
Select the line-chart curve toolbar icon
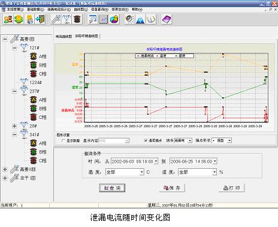pos(104,19)
